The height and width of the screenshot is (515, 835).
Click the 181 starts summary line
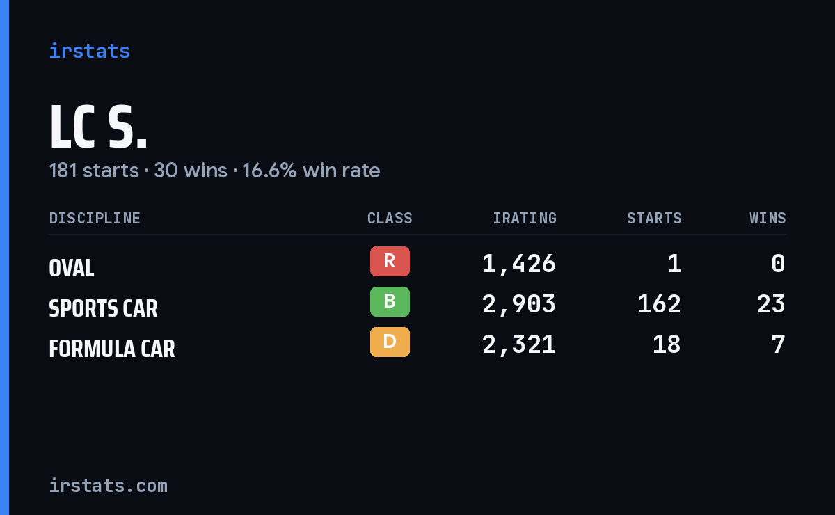214,171
